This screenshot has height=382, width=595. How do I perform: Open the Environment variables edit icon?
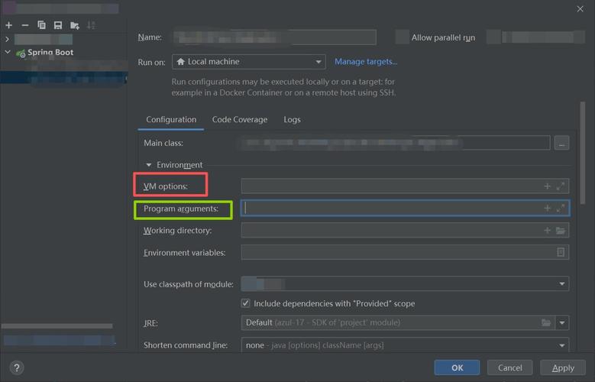(x=561, y=252)
